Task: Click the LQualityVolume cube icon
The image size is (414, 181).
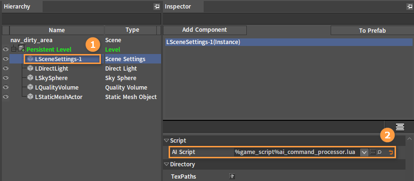Action: pyautogui.click(x=30, y=88)
